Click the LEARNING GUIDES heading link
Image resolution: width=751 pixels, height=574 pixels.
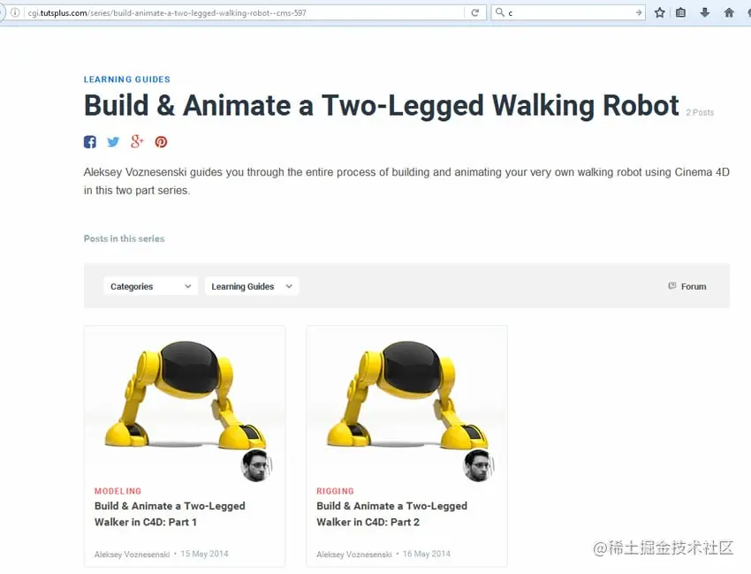(x=127, y=79)
